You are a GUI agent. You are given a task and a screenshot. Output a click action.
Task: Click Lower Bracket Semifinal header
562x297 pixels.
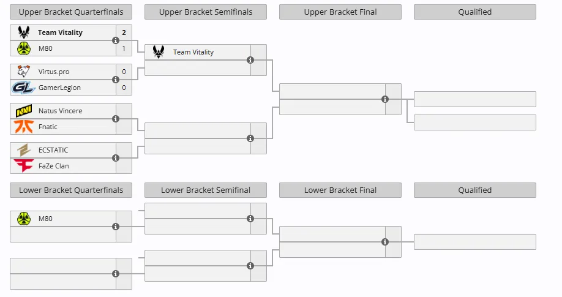point(206,190)
